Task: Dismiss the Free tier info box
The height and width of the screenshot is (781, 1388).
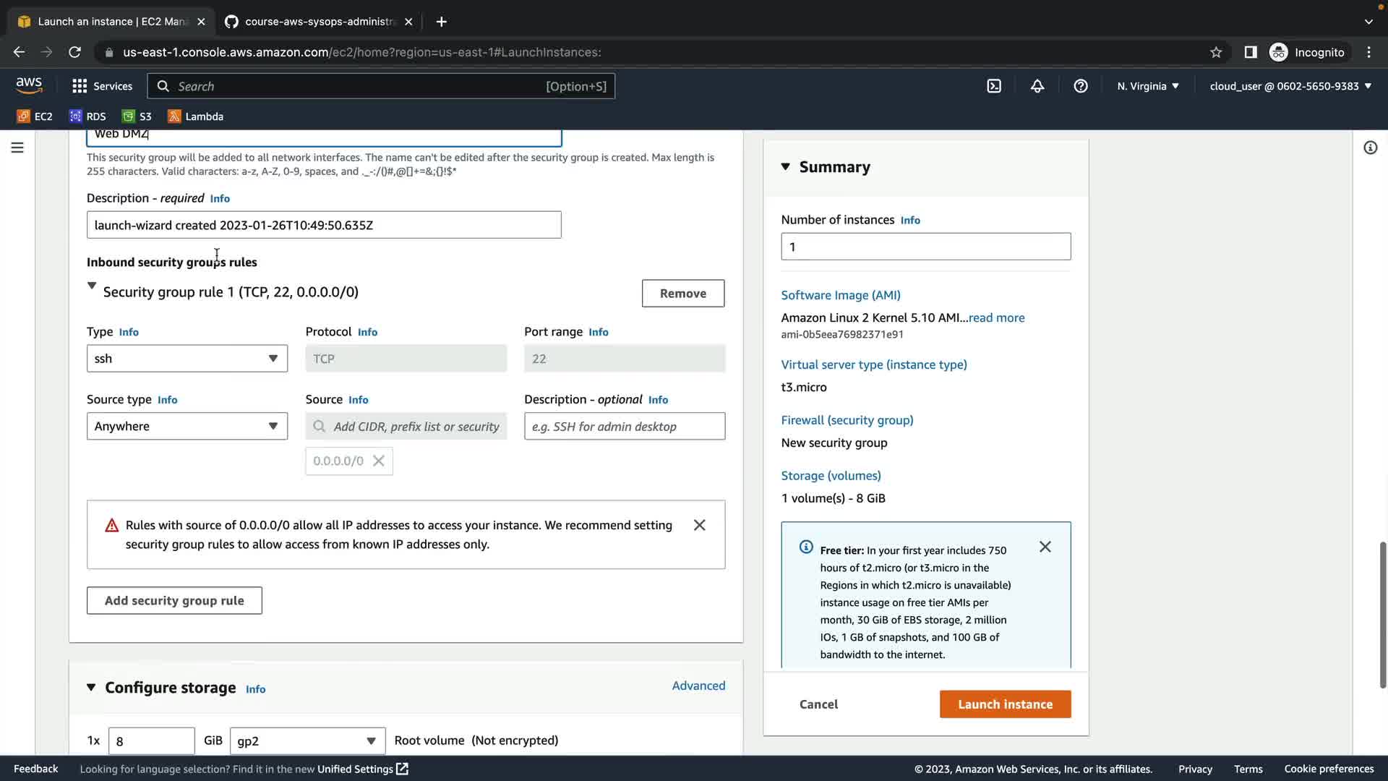Action: [1045, 547]
